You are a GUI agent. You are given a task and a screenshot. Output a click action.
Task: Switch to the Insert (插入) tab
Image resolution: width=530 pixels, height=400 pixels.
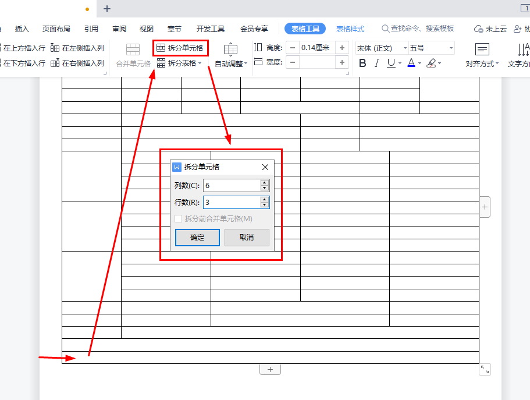tap(22, 29)
